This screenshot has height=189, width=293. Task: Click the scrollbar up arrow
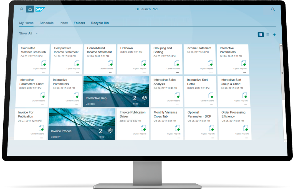[281, 45]
